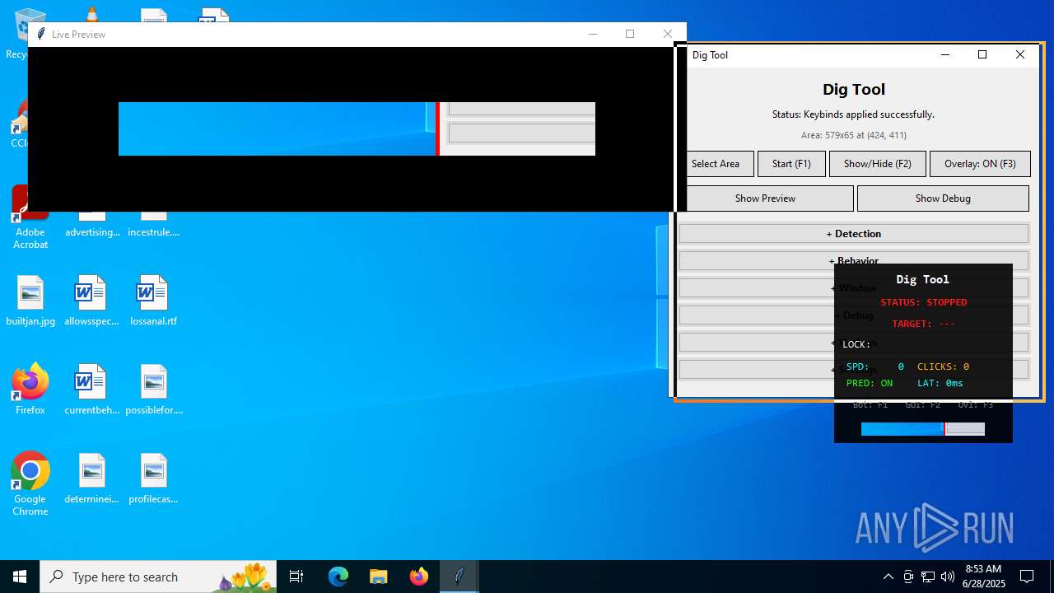Image resolution: width=1054 pixels, height=593 pixels.
Task: Click the 'PRED: ON' overlay text
Action: pos(870,383)
